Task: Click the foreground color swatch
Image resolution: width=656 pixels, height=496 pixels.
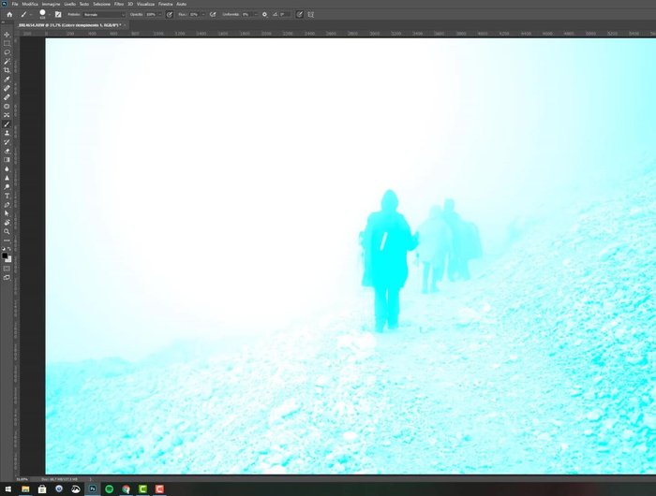Action: pos(5,255)
